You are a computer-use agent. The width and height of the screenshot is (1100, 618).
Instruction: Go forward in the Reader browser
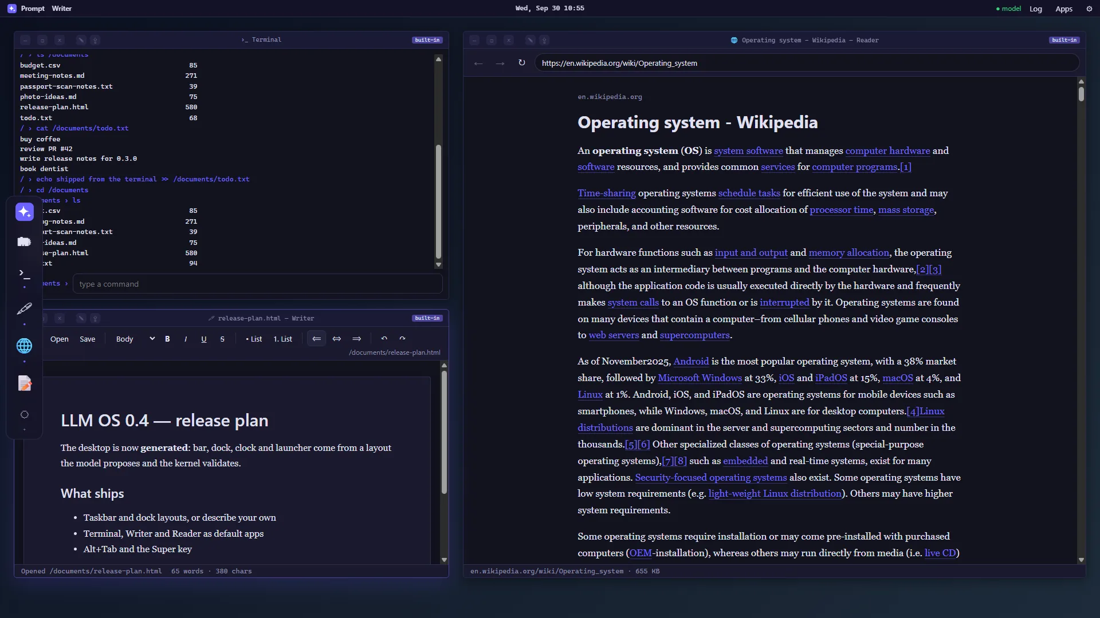(500, 63)
